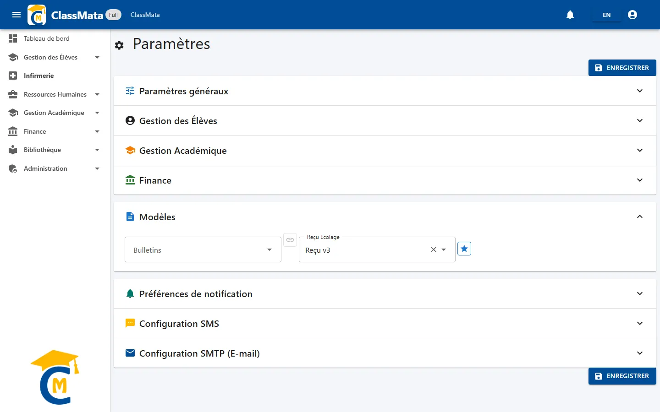The image size is (660, 412).
Task: Expand Gestion Académique sidebar menu arrow
Action: click(x=97, y=113)
